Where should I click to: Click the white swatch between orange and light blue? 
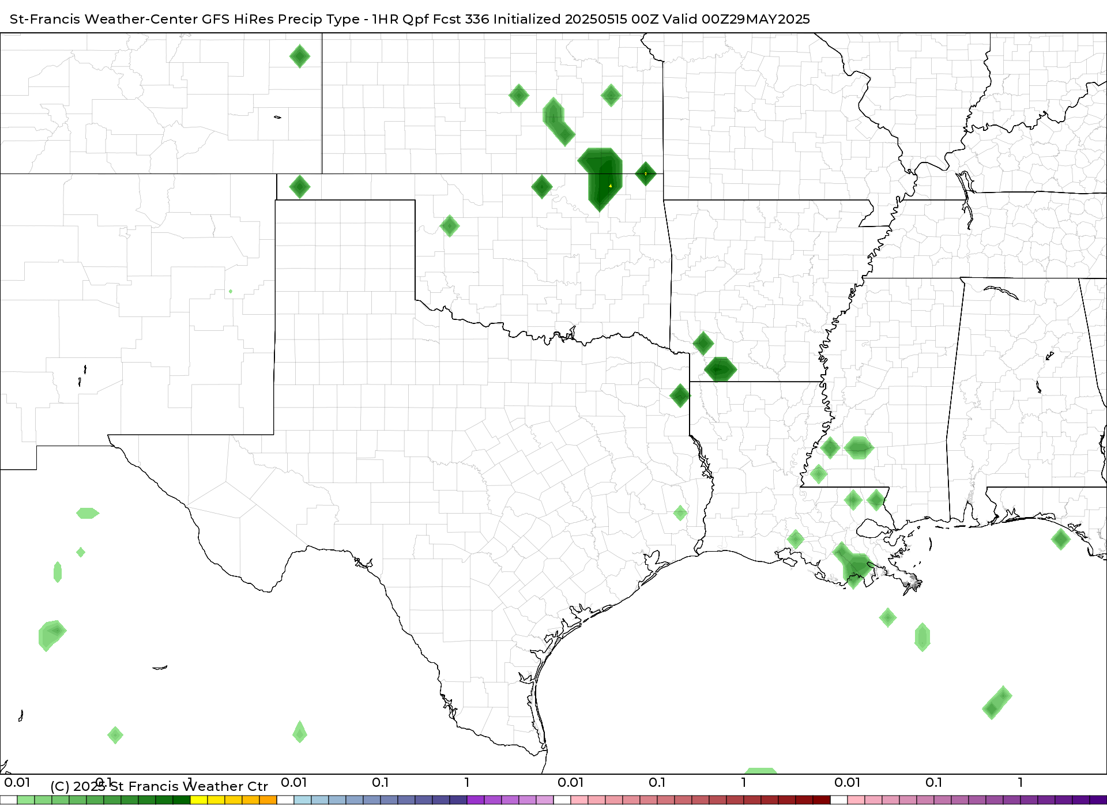coord(285,800)
